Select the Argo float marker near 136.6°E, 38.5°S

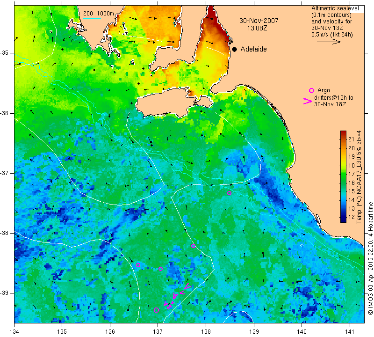coord(138,265)
